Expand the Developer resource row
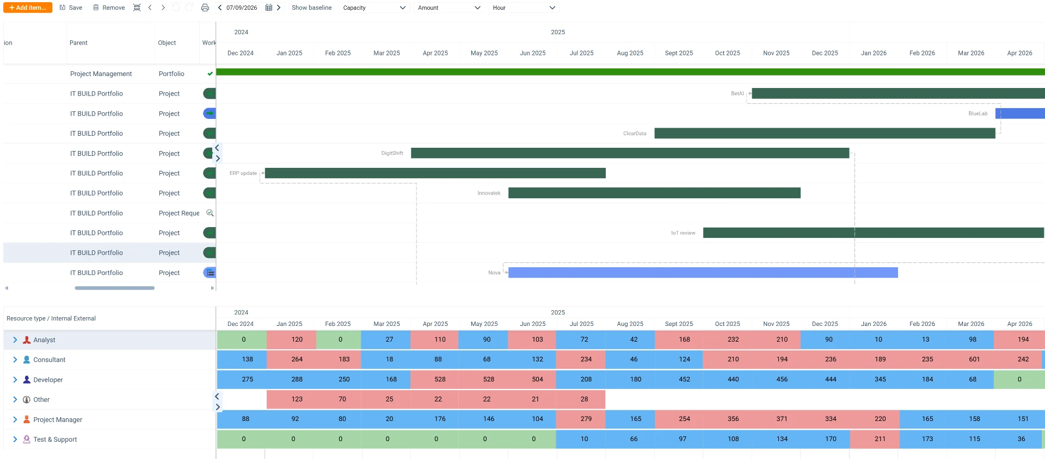The image size is (1045, 459). (x=15, y=380)
